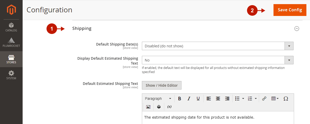Select the Stores sidebar icon
The image size is (310, 124).
coord(11,59)
